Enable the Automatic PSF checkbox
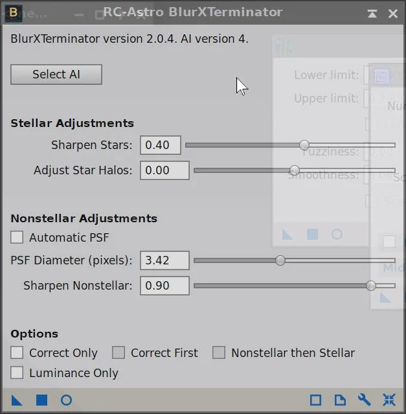Screen dimensions: 406x414 point(17,237)
